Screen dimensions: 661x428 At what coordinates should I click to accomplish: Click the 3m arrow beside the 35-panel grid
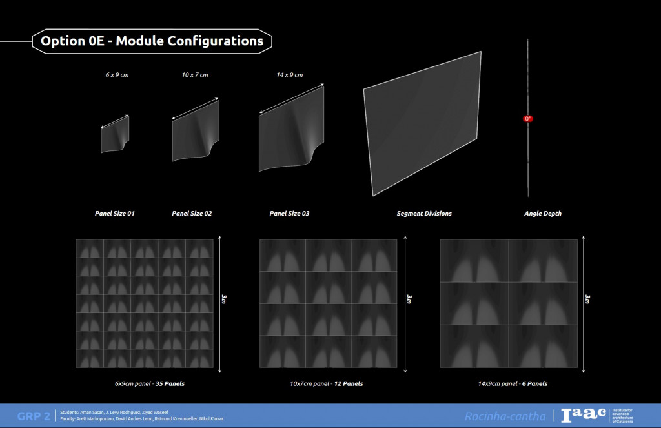point(221,303)
